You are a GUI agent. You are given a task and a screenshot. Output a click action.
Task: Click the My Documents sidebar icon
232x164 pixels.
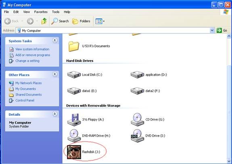(11, 89)
